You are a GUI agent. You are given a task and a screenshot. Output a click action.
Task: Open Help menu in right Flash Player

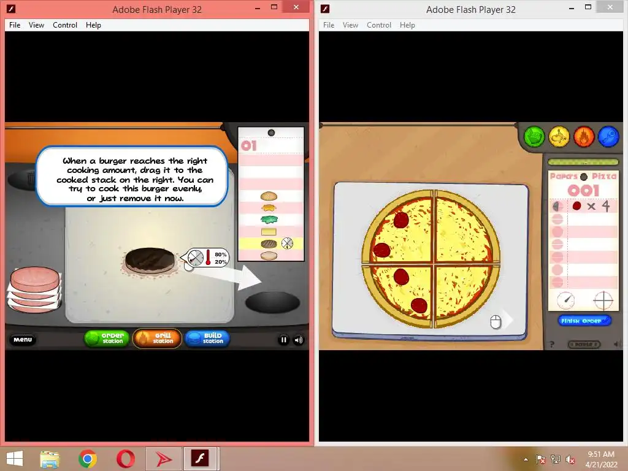pos(407,25)
